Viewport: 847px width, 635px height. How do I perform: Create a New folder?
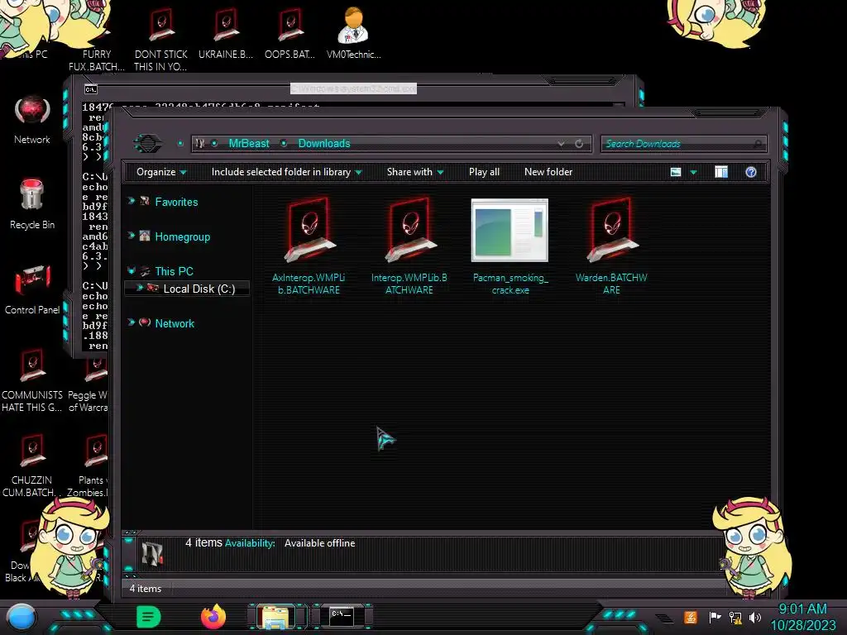pos(548,172)
